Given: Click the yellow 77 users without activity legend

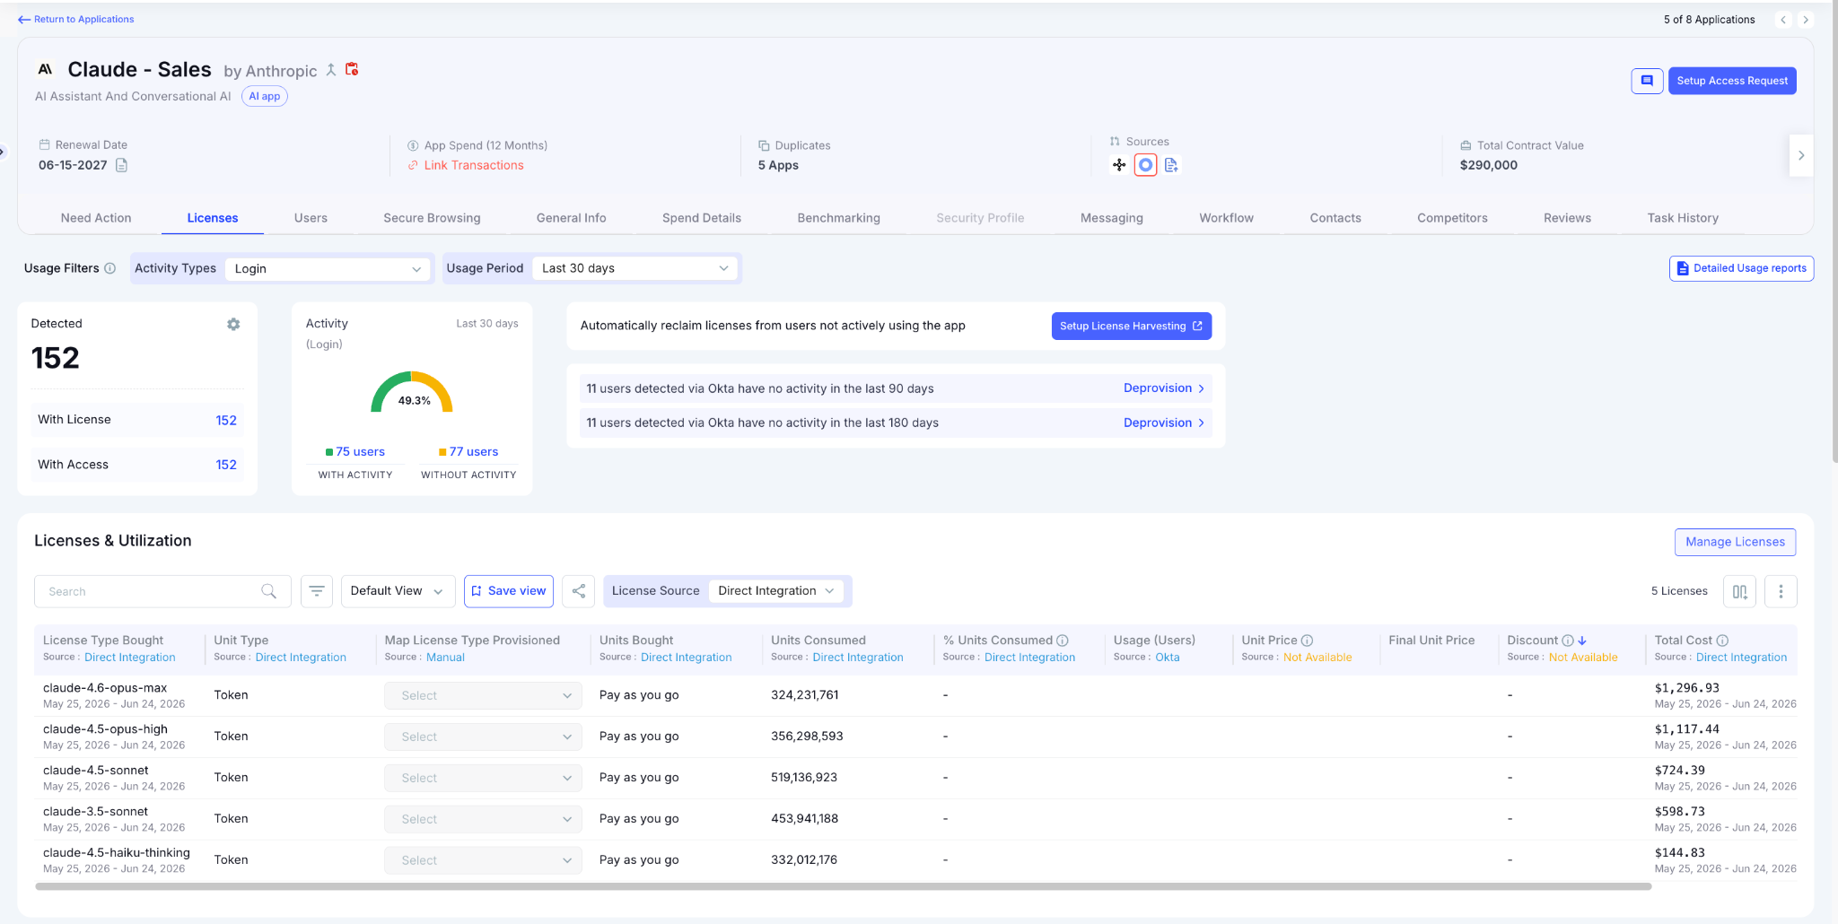Looking at the screenshot, I should pos(468,452).
